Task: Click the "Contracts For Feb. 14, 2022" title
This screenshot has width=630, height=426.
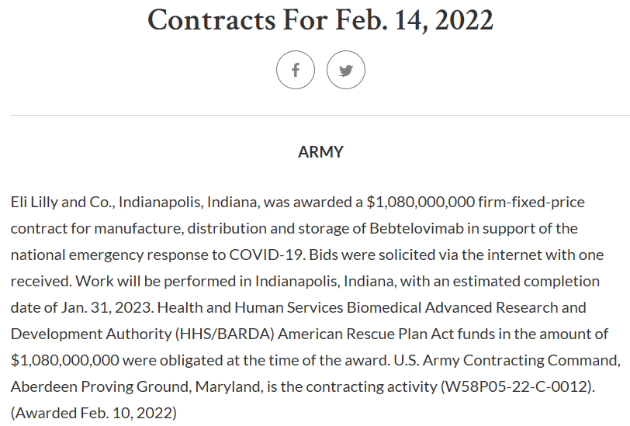Action: [320, 20]
